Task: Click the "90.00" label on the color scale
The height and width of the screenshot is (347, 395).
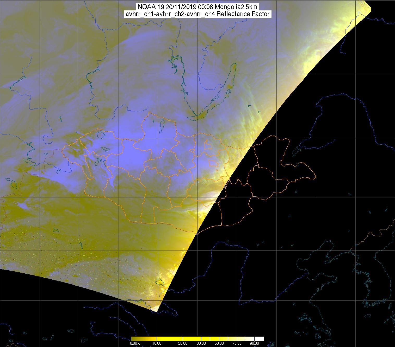Action: click(254, 343)
